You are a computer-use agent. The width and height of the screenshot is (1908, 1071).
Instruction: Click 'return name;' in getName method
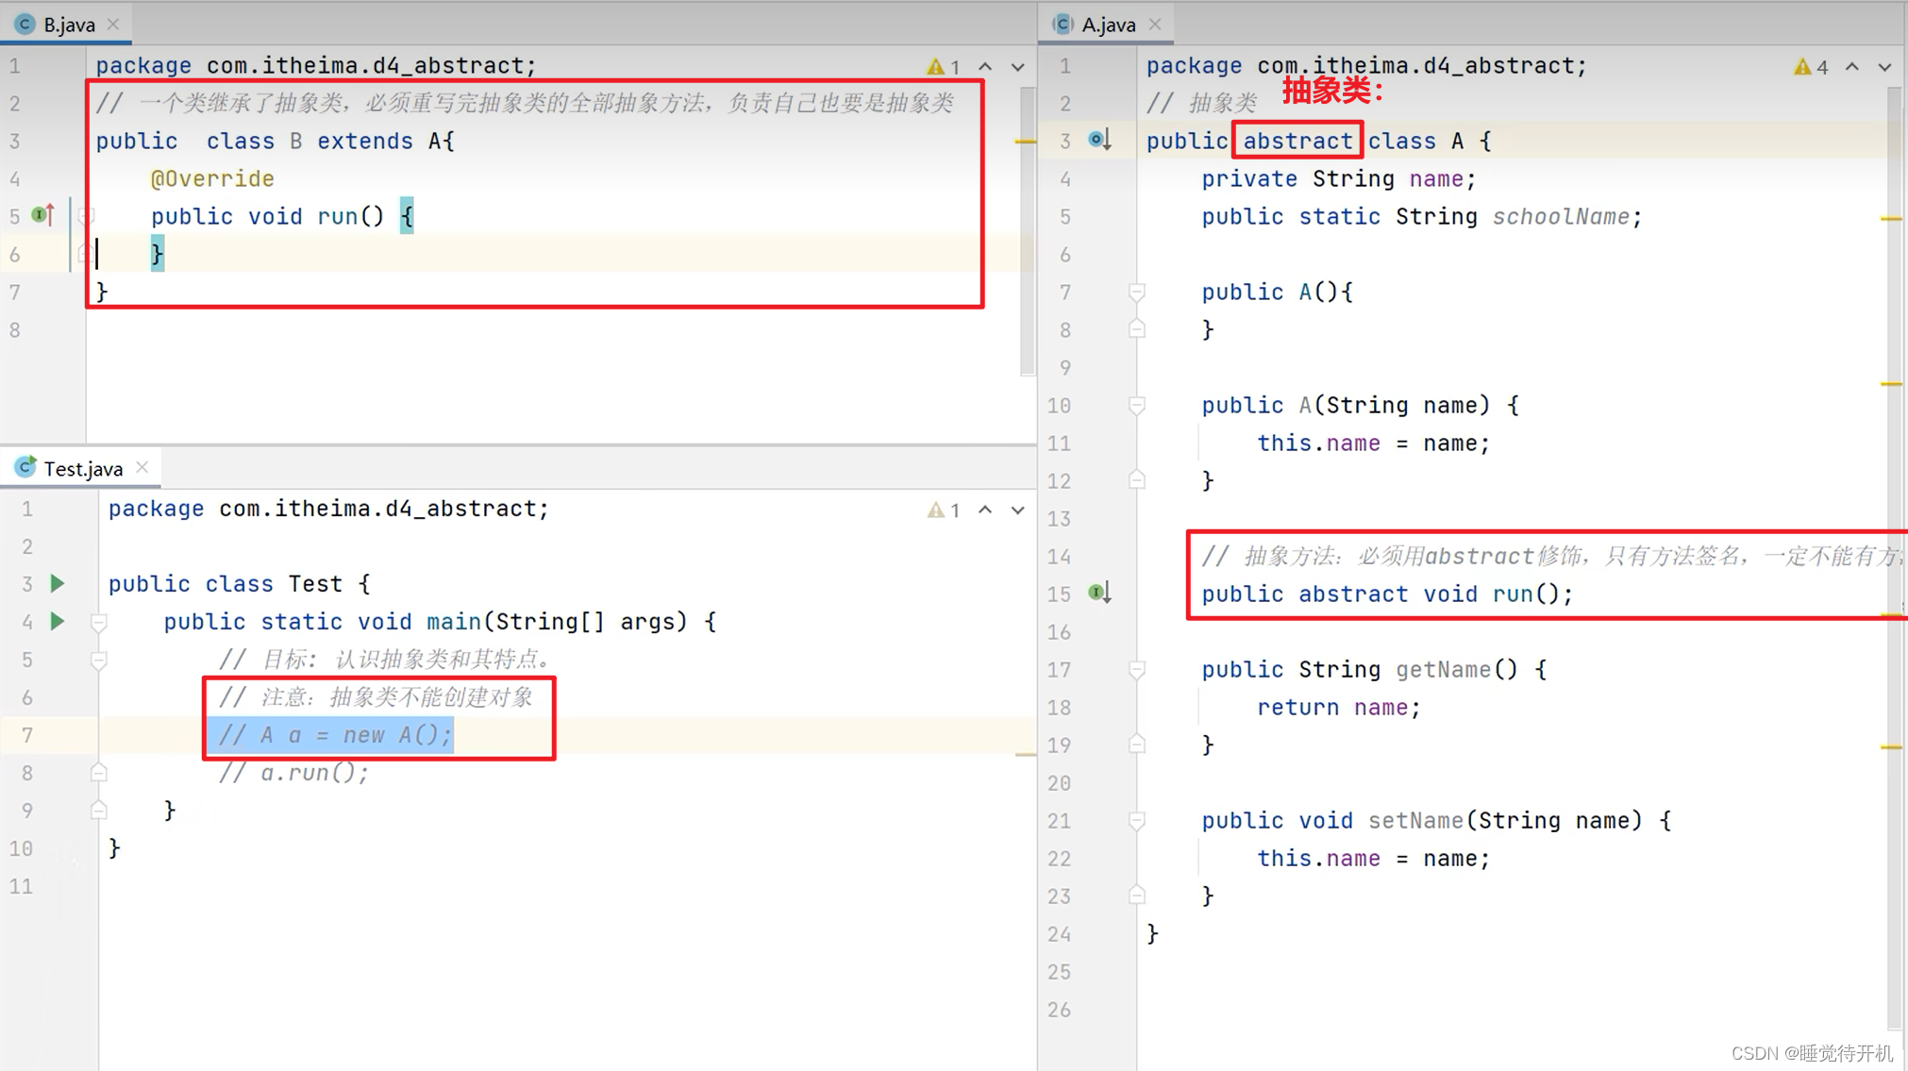click(1338, 707)
